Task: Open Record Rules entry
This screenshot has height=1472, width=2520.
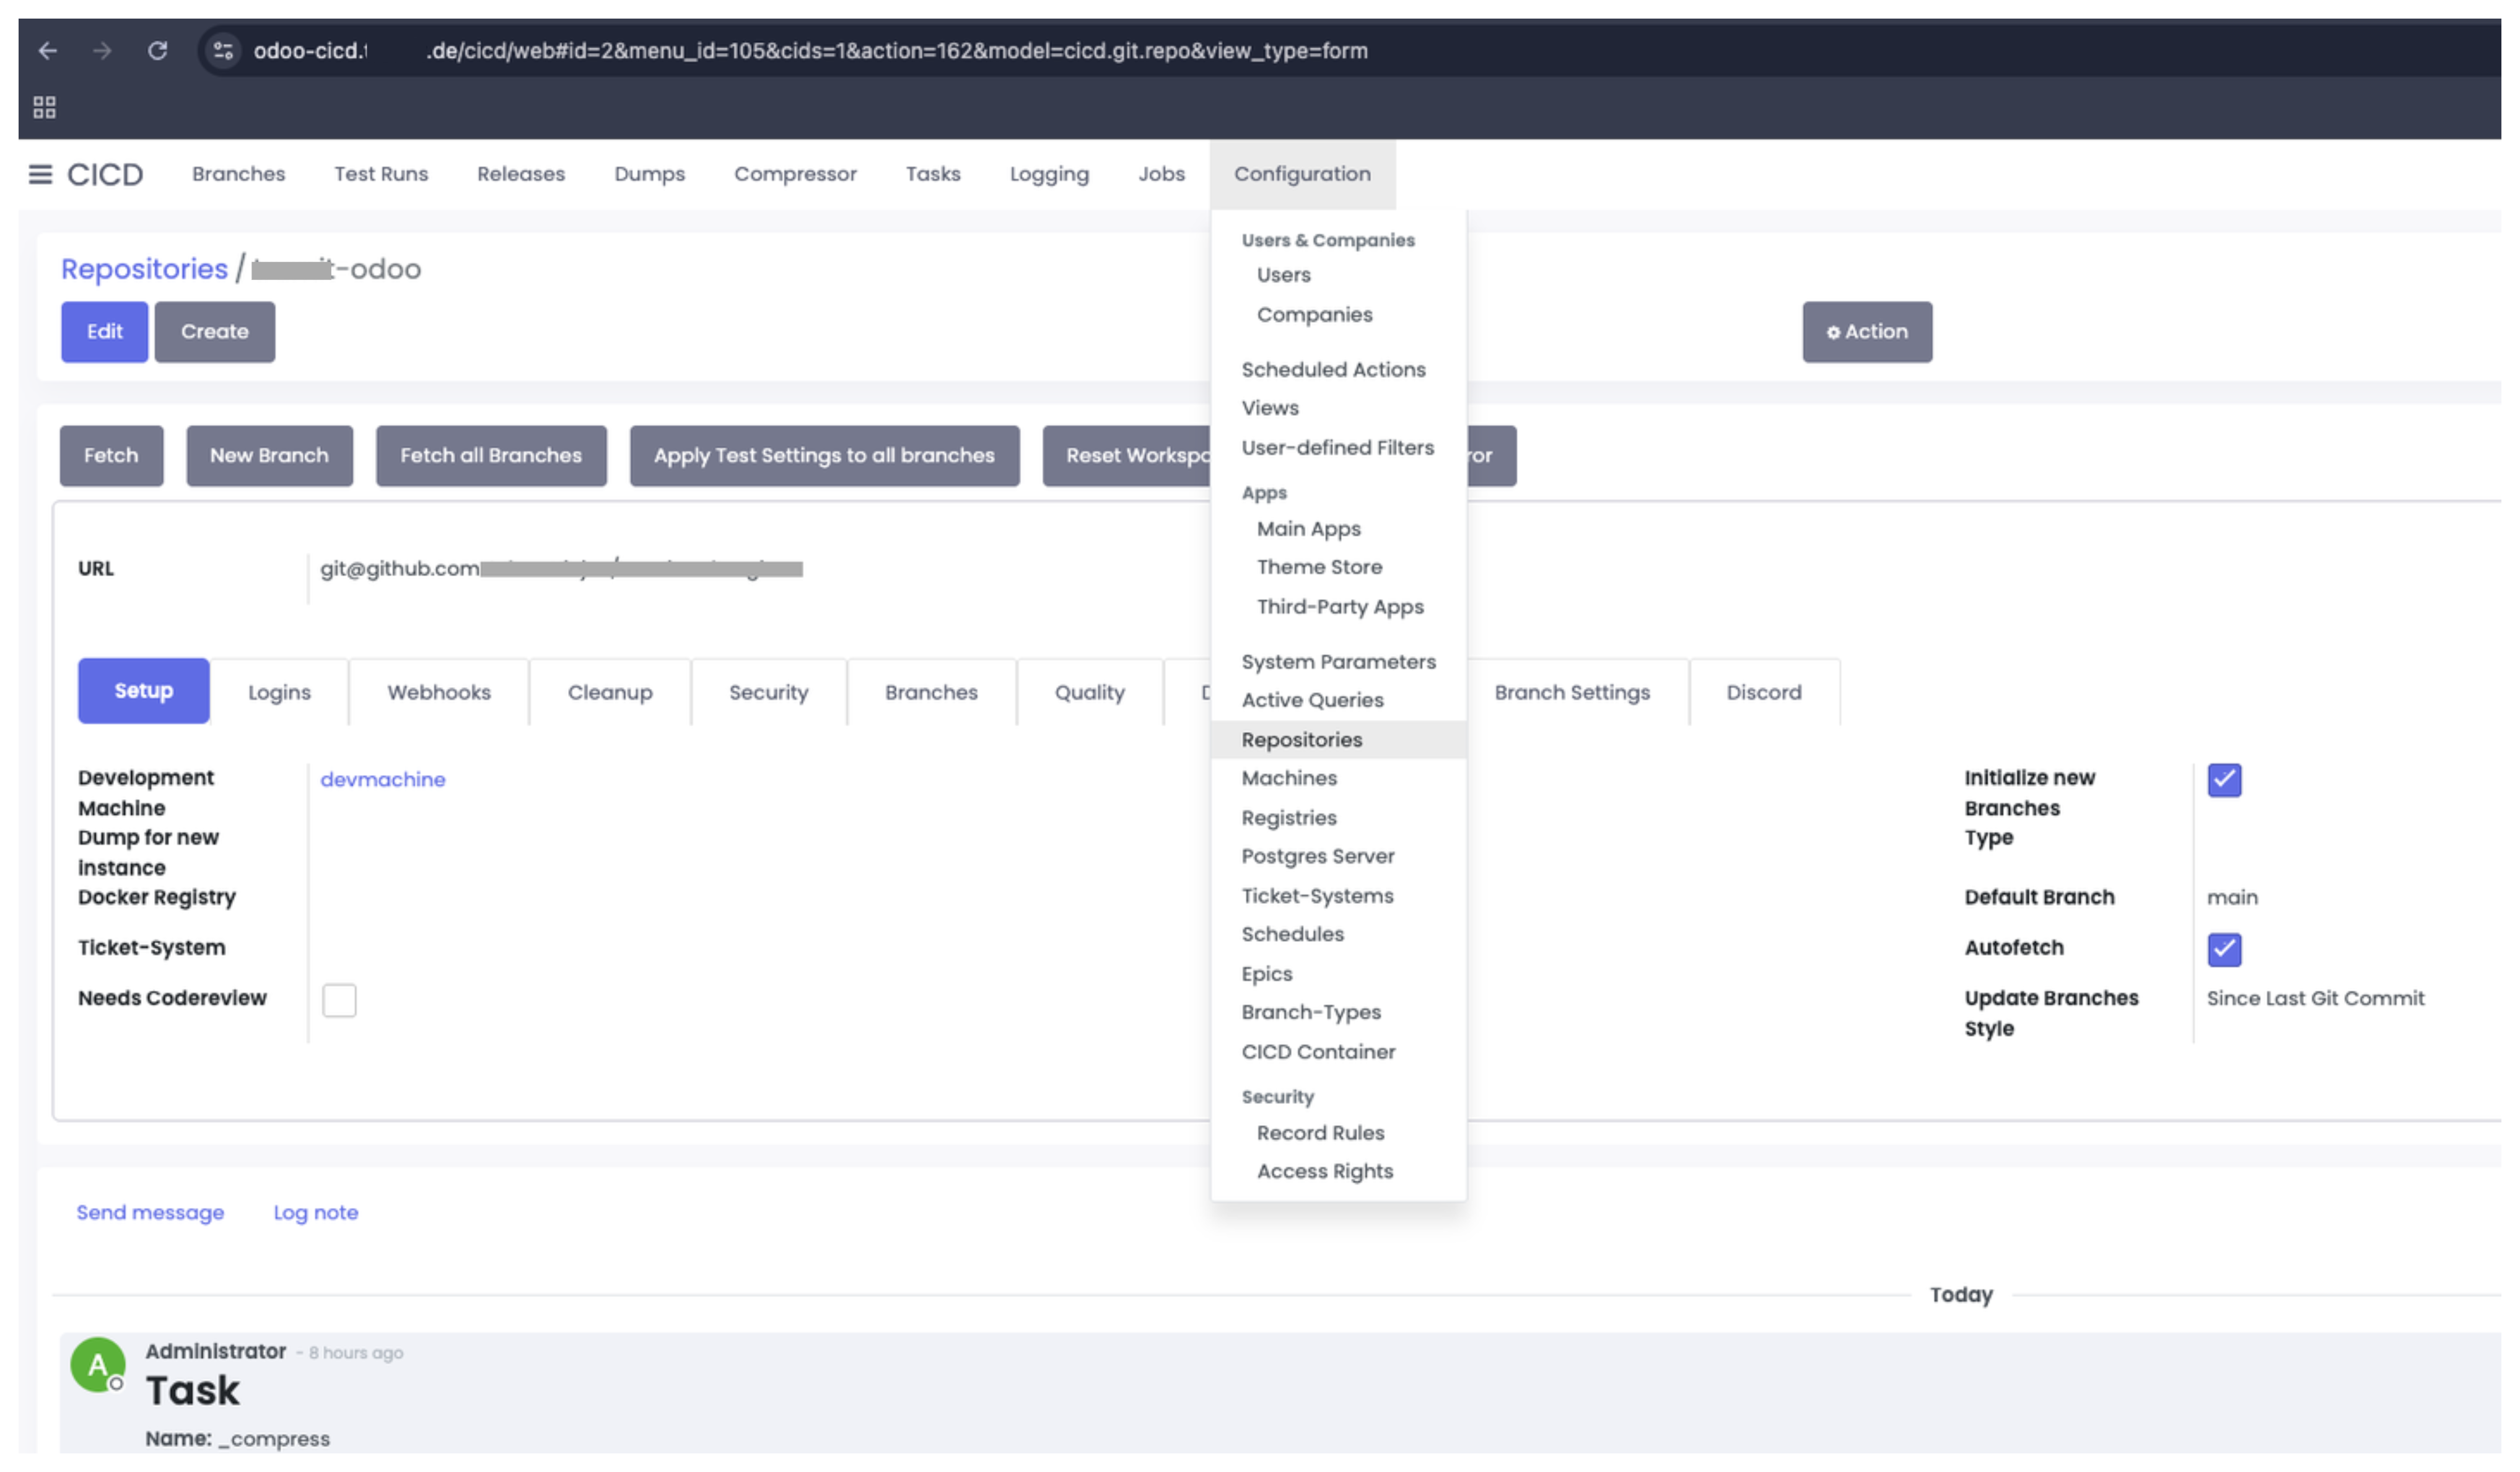Action: pos(1338,1133)
